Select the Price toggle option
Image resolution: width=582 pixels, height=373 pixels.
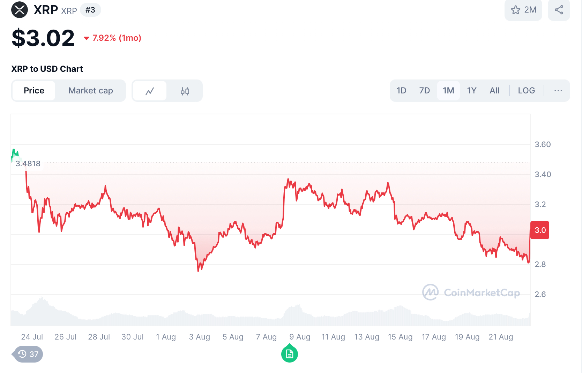click(x=34, y=91)
